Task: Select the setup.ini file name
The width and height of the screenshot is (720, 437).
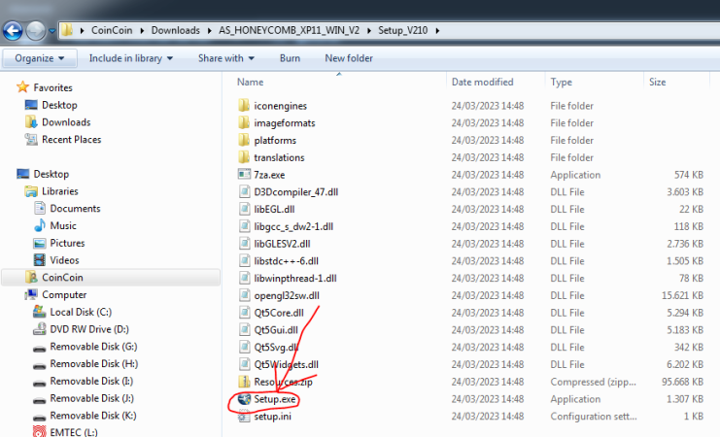Action: point(273,417)
